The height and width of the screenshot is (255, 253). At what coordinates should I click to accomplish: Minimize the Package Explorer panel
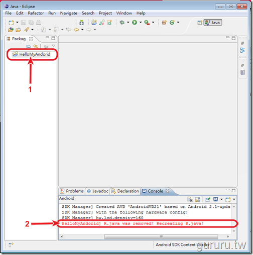point(47,38)
